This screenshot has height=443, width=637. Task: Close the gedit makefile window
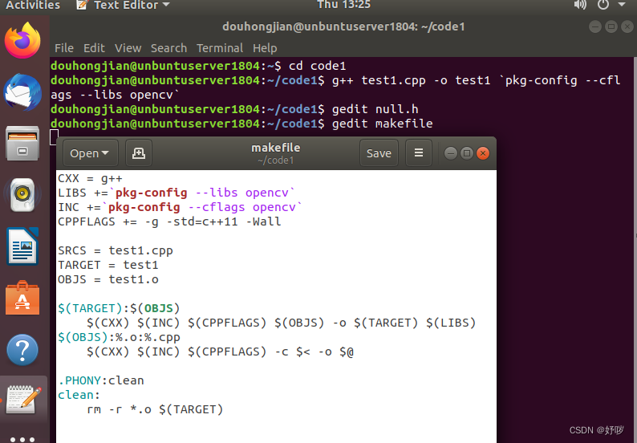(483, 153)
